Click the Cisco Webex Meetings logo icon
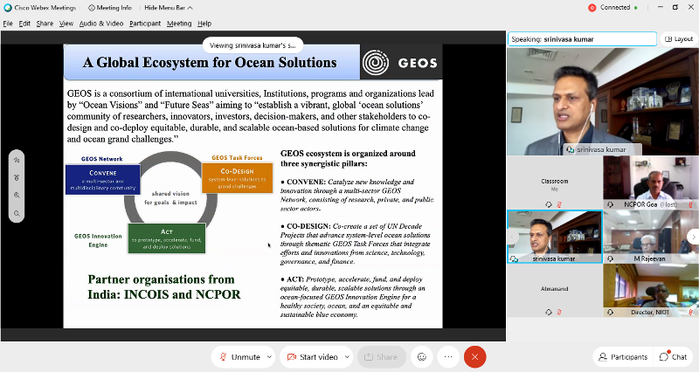This screenshot has width=699, height=372. coord(8,8)
